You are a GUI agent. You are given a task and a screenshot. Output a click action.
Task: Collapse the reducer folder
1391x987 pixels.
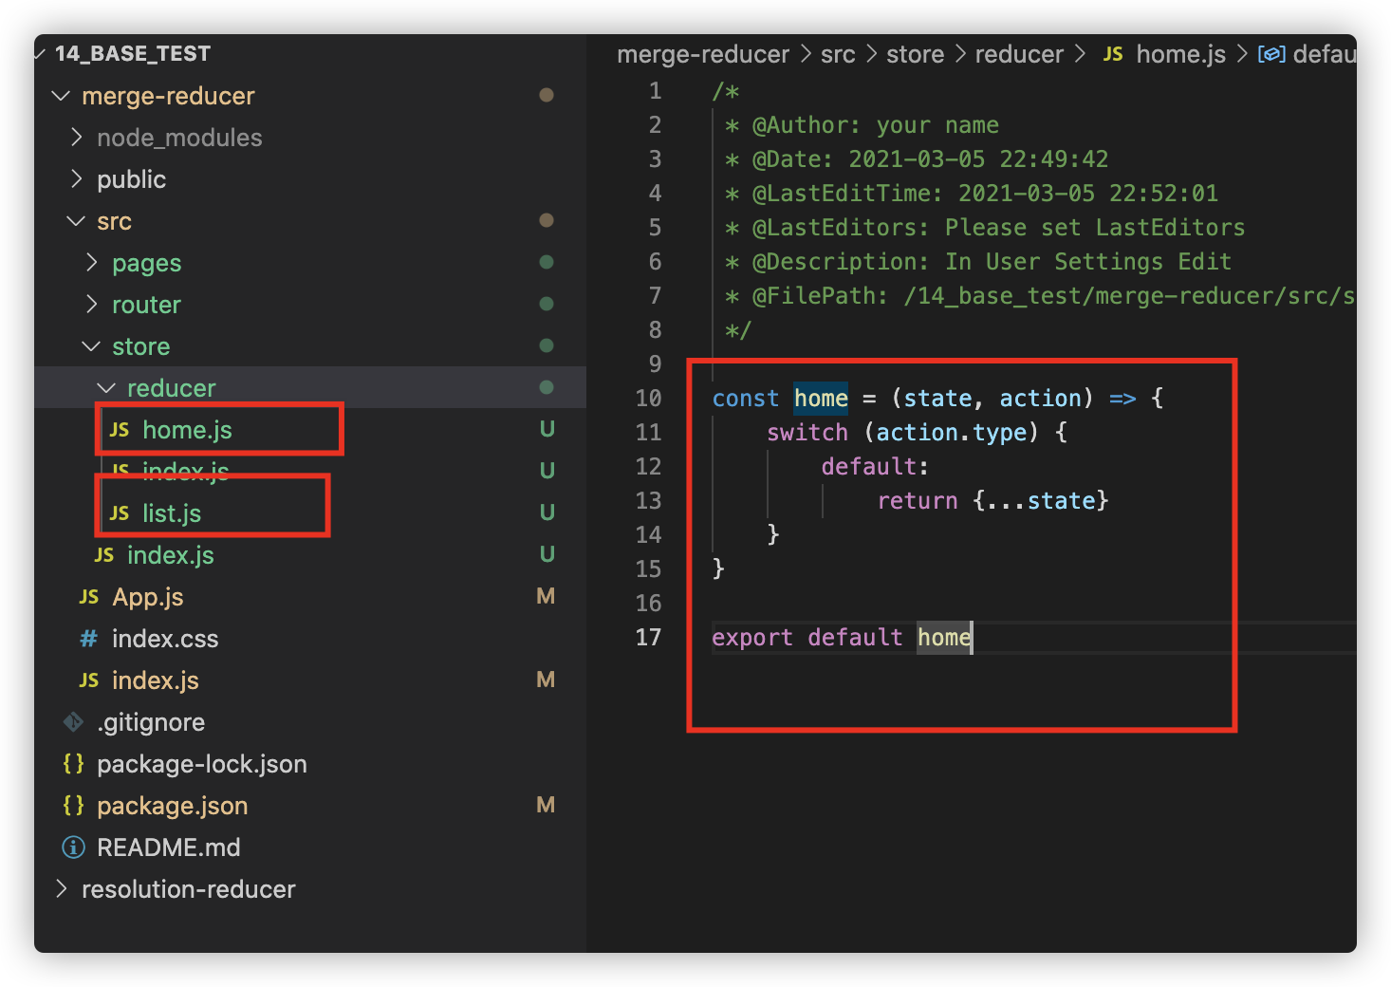106,388
